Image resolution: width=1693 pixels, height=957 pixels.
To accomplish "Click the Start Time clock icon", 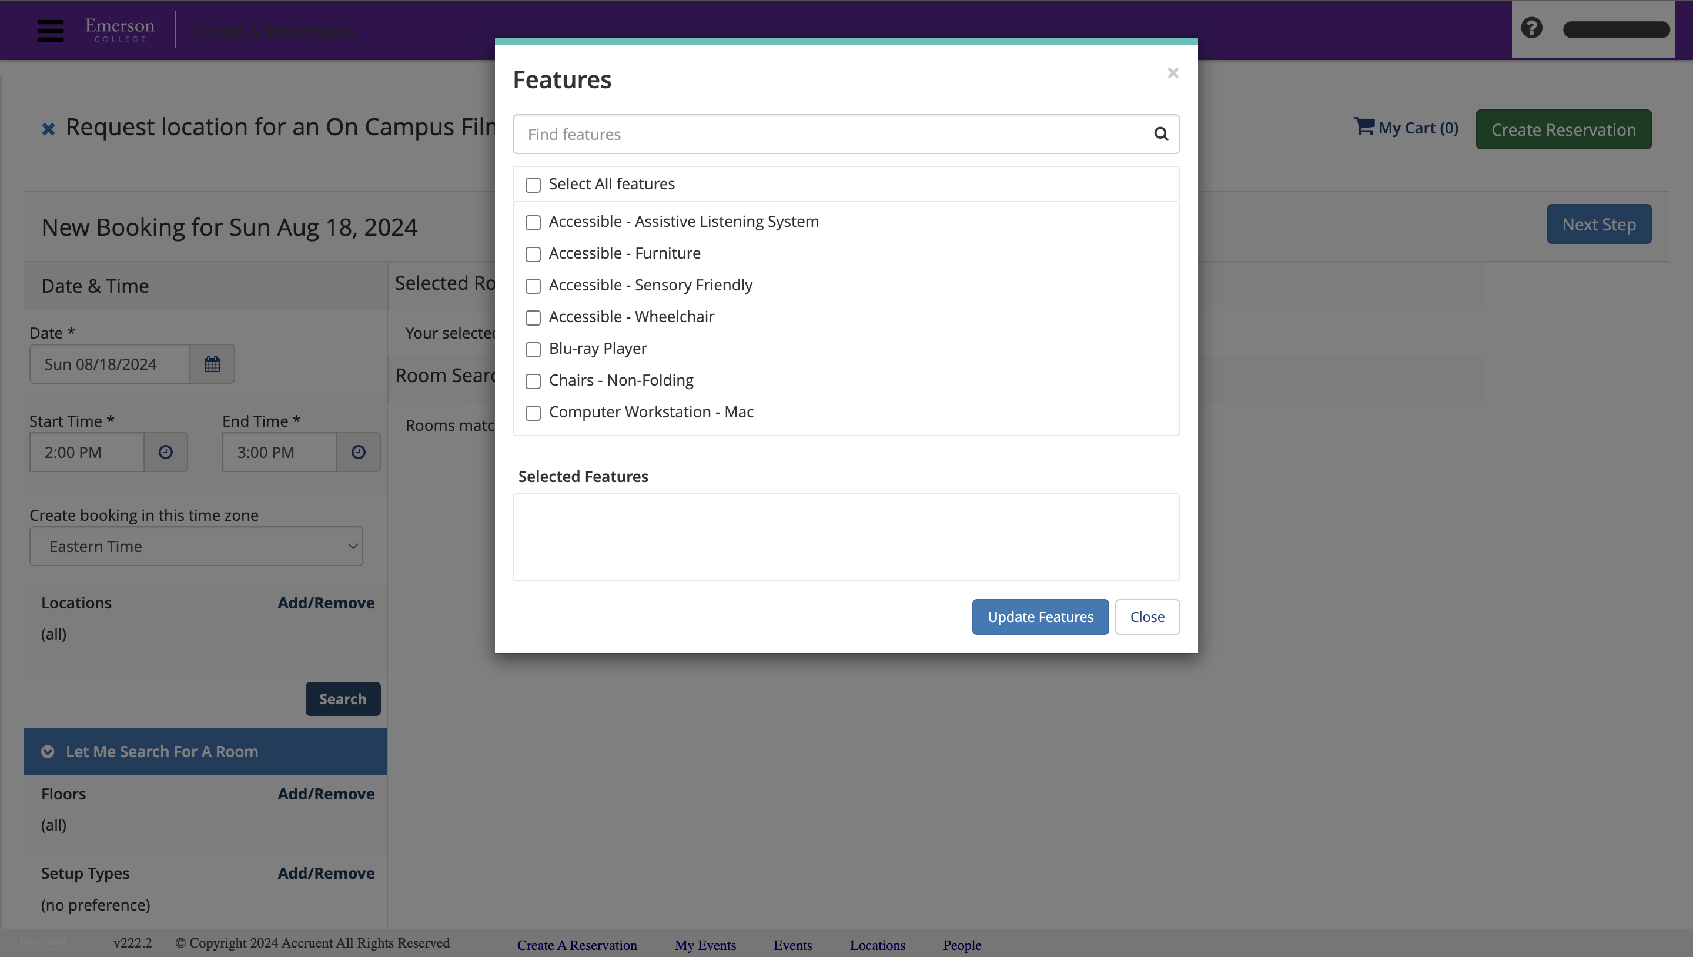I will pyautogui.click(x=165, y=452).
